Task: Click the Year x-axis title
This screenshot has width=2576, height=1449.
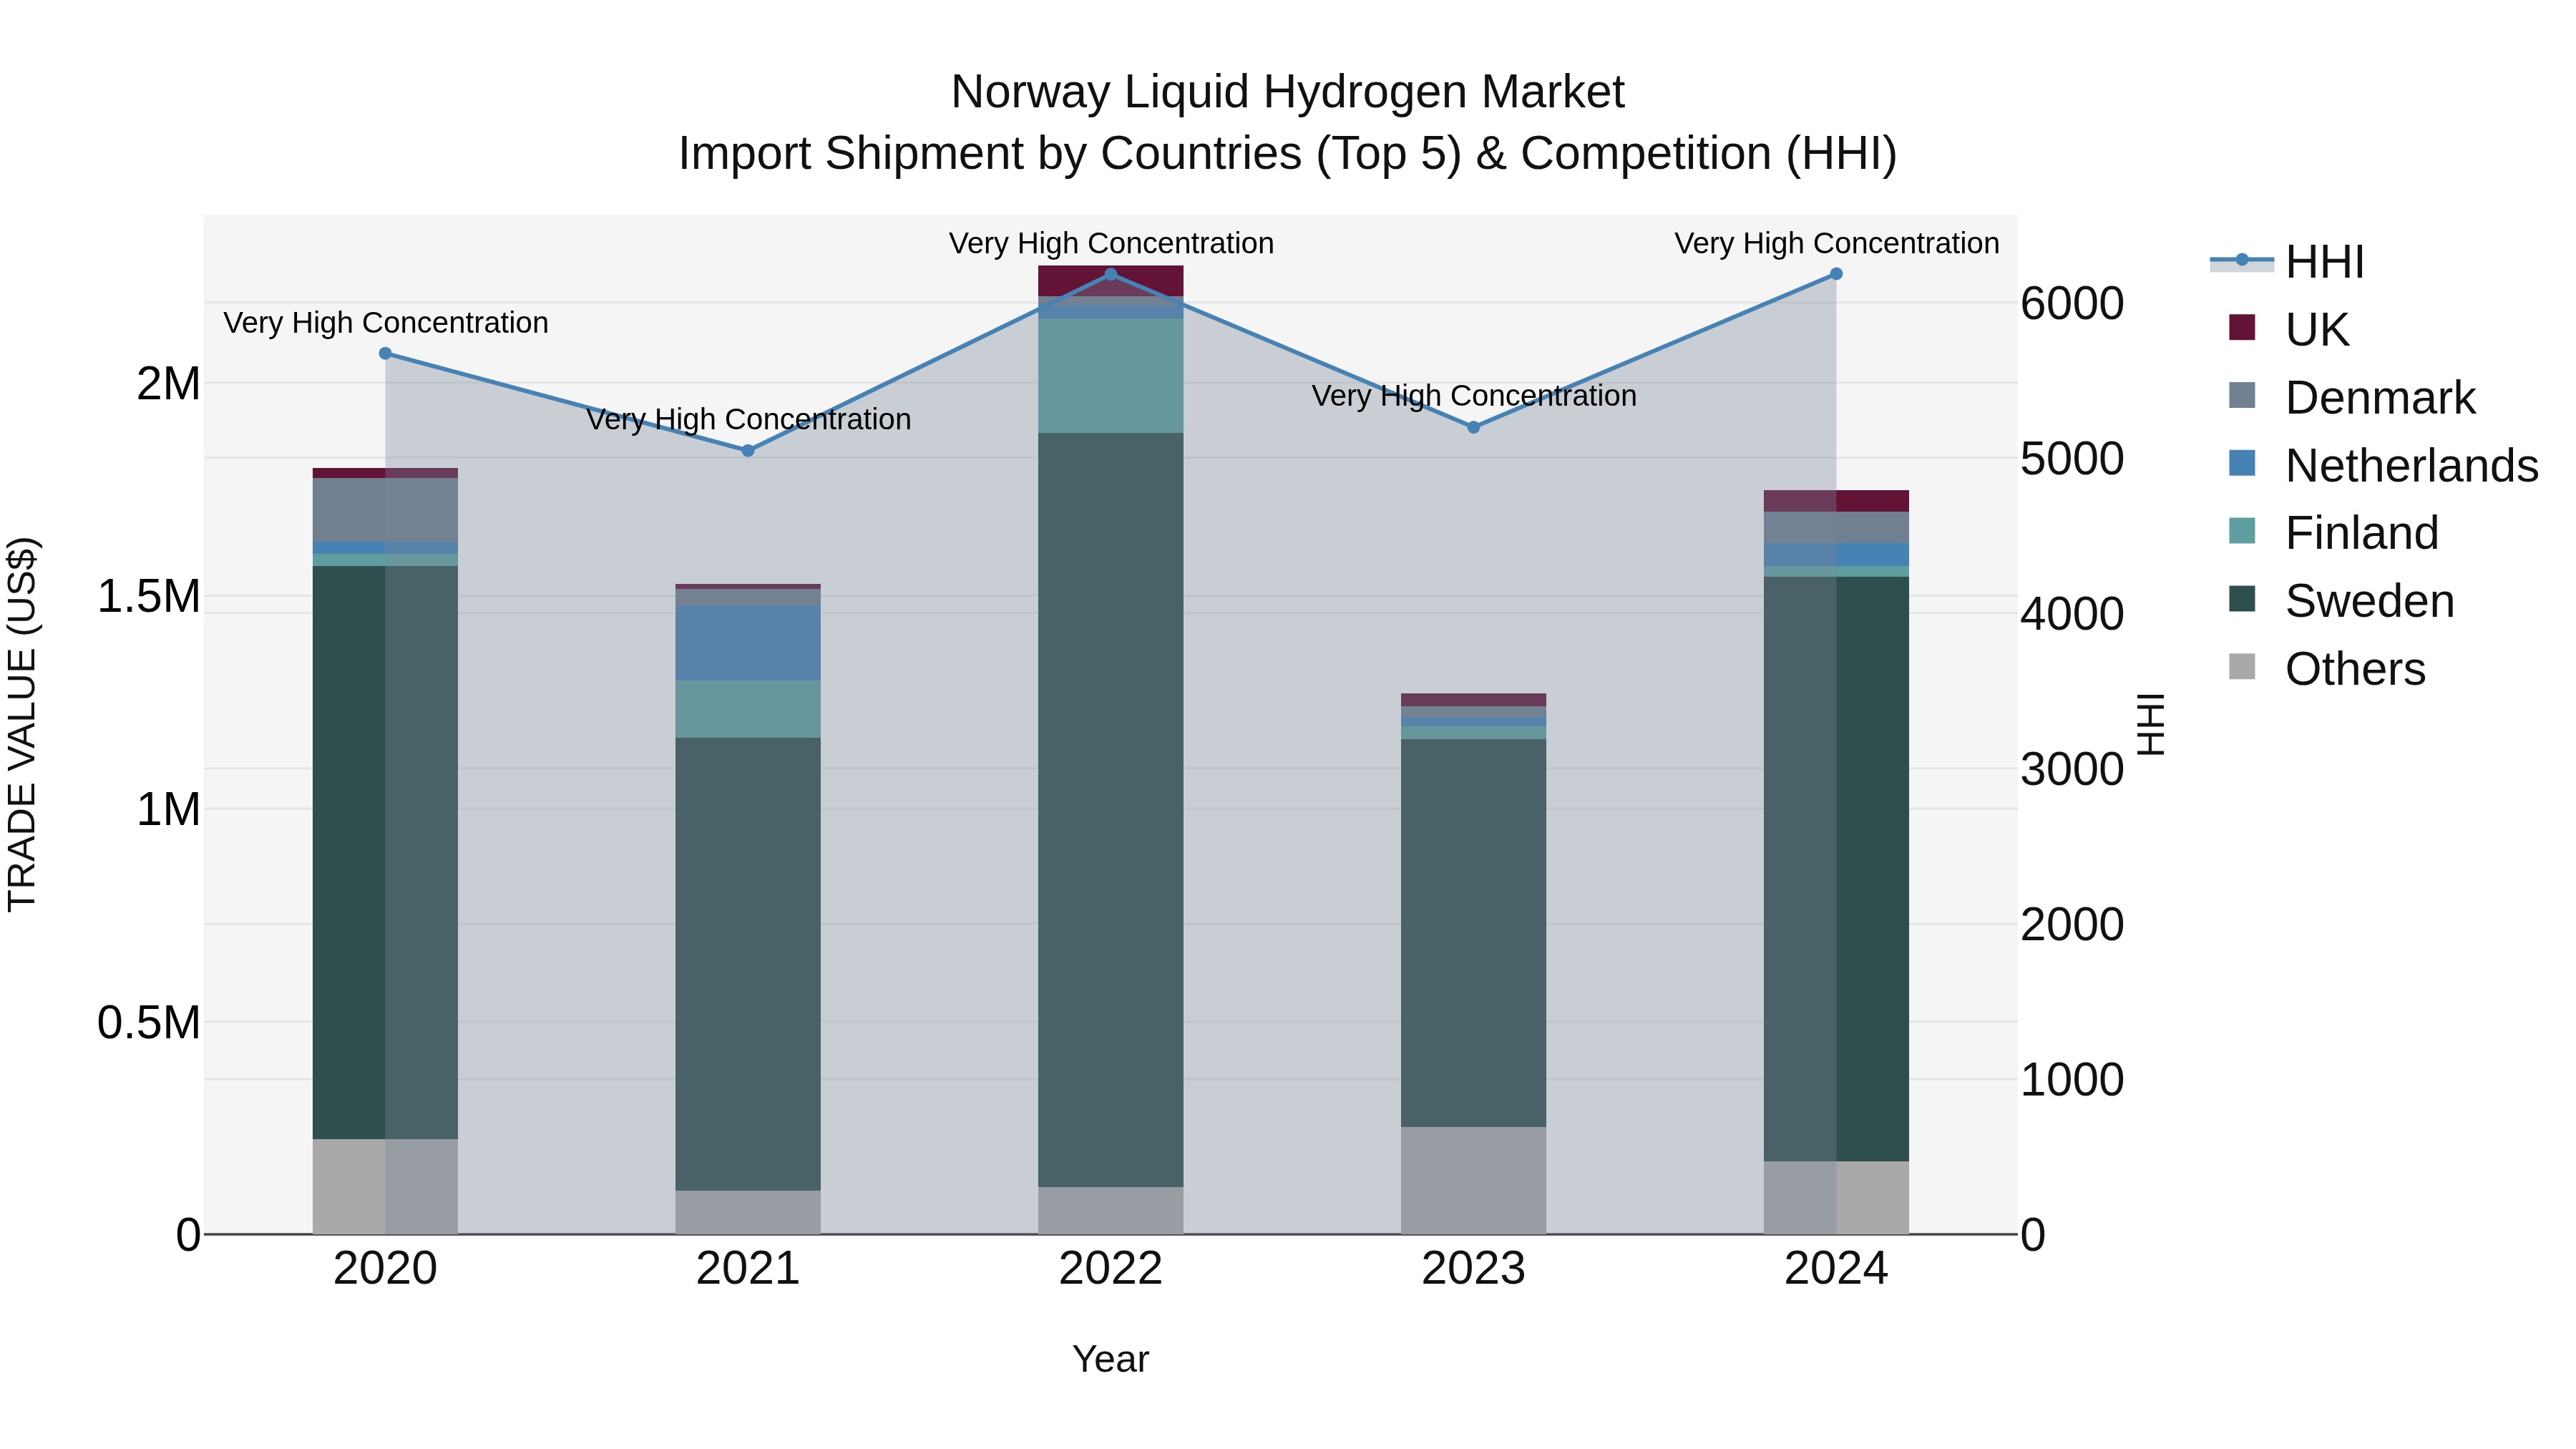Action: pos(1110,1360)
